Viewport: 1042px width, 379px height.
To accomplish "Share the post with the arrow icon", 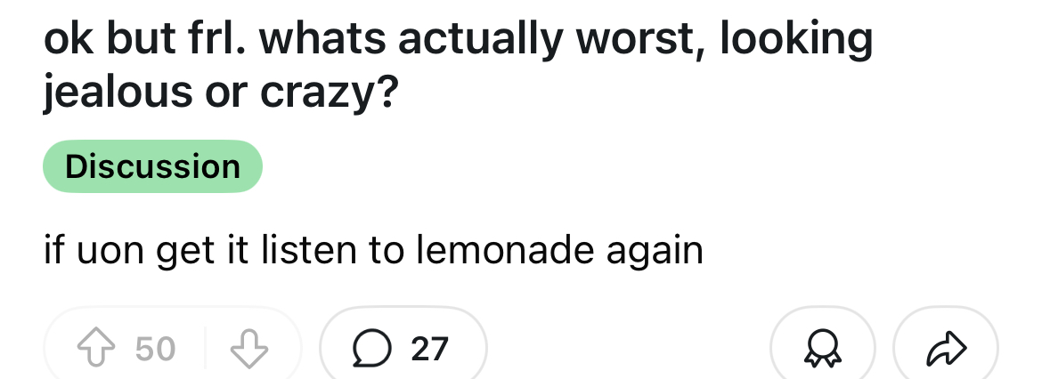I will [x=944, y=349].
